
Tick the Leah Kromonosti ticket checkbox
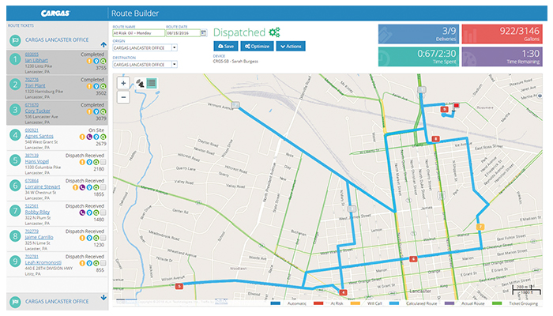click(x=103, y=262)
